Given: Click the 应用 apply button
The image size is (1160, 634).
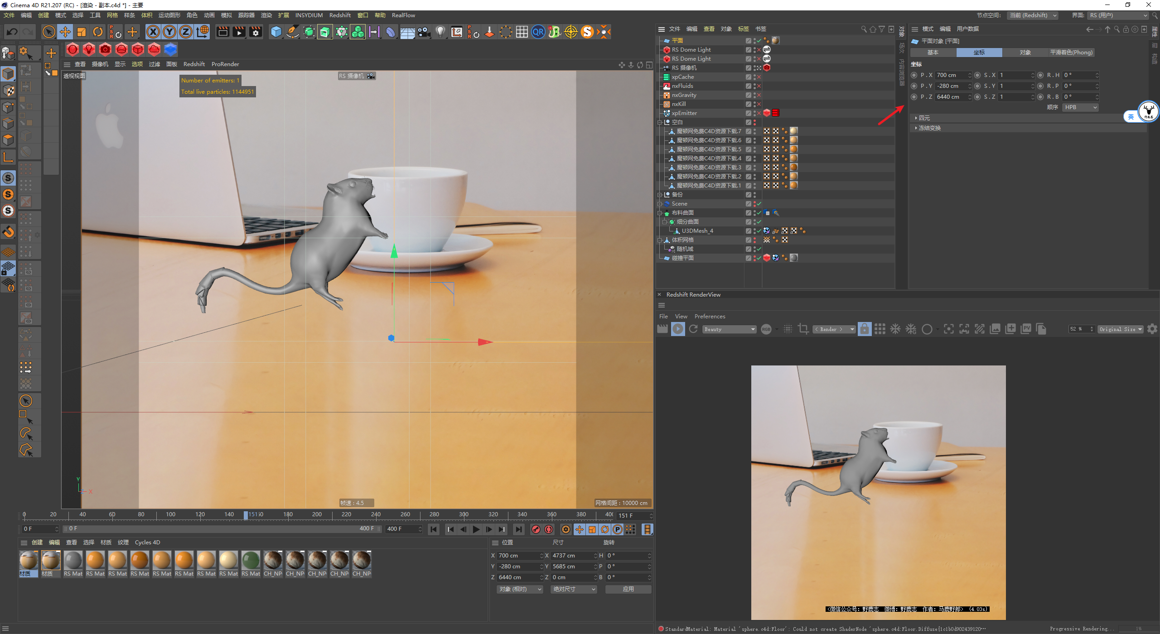Looking at the screenshot, I should click(x=628, y=589).
